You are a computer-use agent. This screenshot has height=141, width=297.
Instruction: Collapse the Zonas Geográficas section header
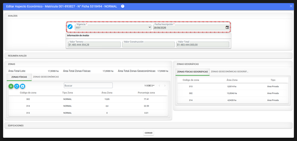coord(233,64)
